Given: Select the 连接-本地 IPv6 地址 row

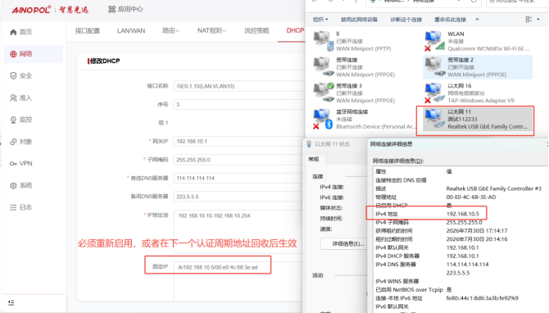Looking at the screenshot, I should pos(447,298).
